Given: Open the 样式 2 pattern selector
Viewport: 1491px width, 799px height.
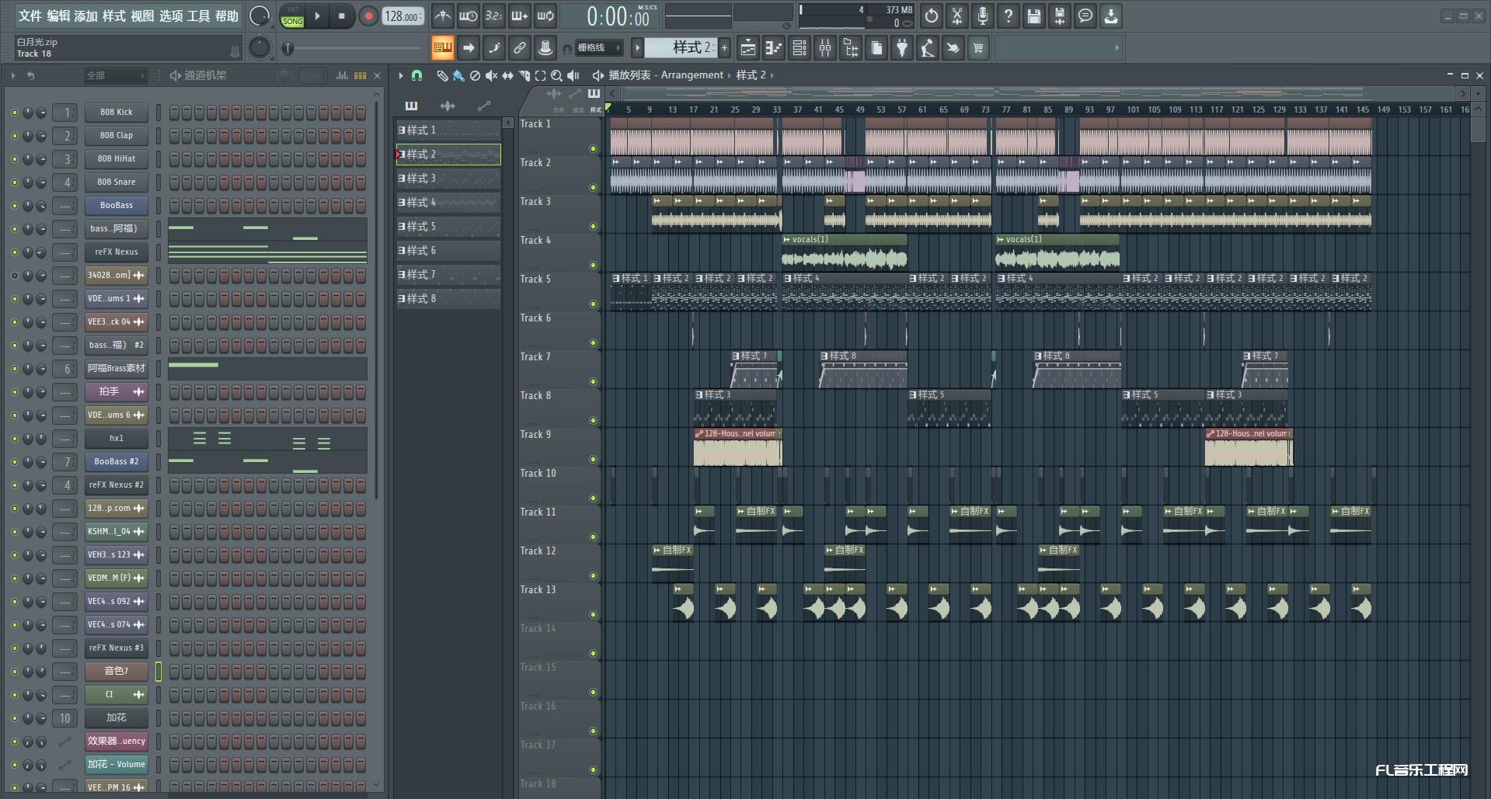Looking at the screenshot, I should tap(682, 47).
